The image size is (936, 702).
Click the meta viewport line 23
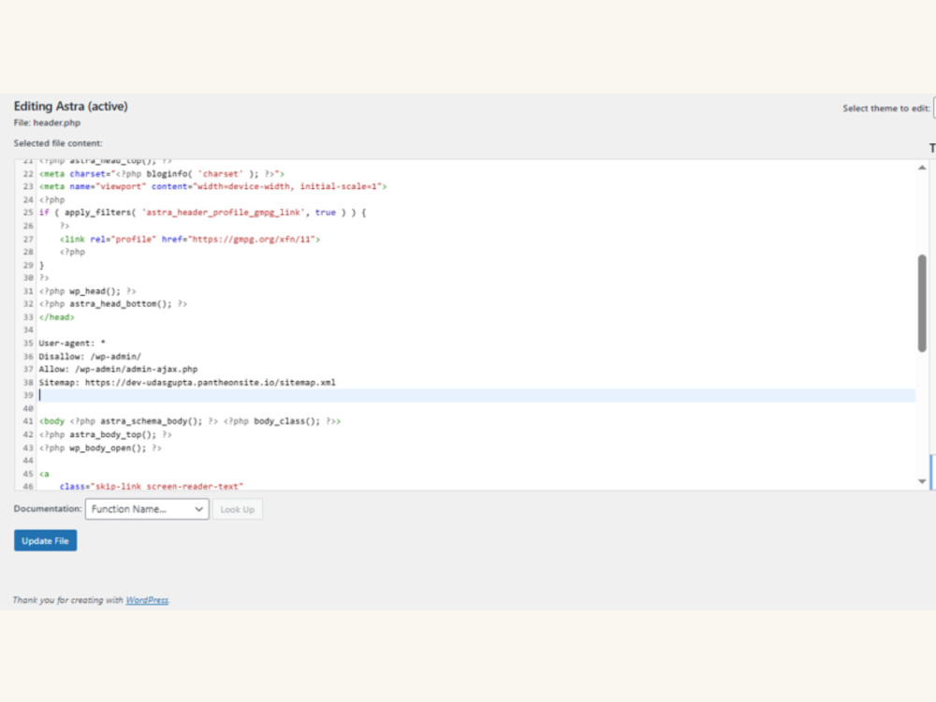pos(213,186)
